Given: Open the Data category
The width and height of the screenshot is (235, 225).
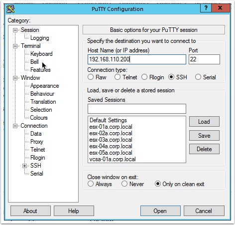Looking at the screenshot, I should click(x=36, y=134).
